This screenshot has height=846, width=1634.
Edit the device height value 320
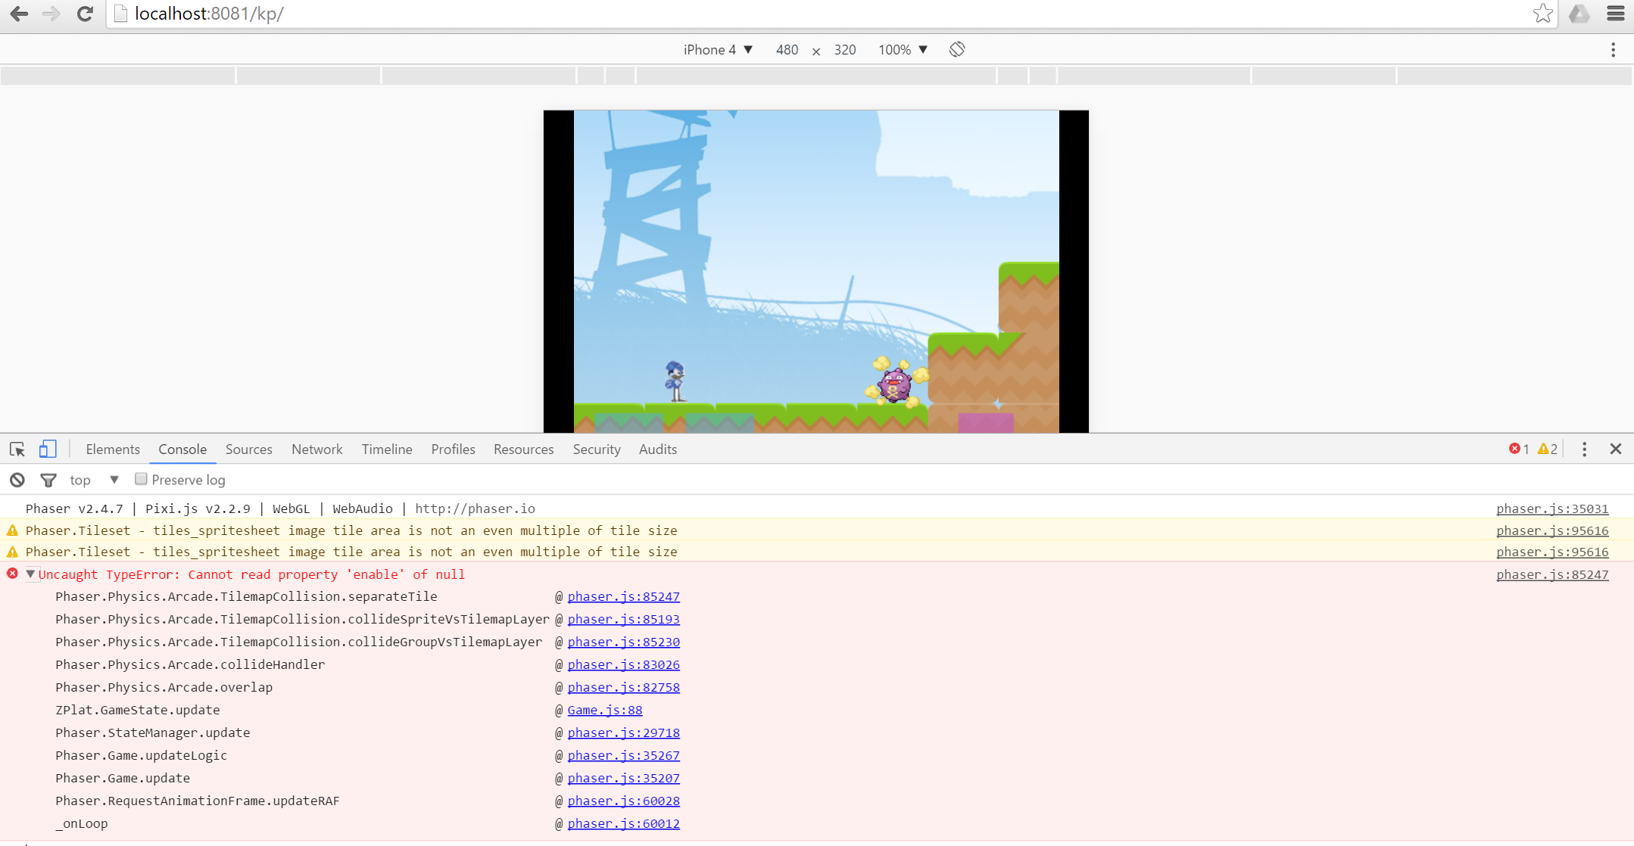[845, 49]
